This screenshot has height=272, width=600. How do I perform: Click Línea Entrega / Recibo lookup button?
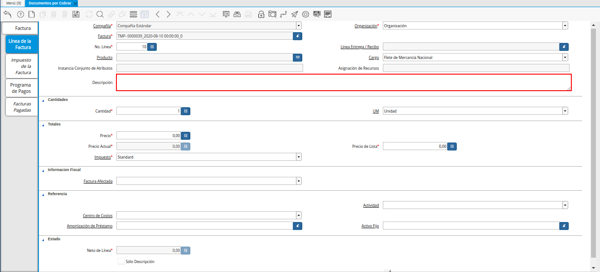(564, 46)
